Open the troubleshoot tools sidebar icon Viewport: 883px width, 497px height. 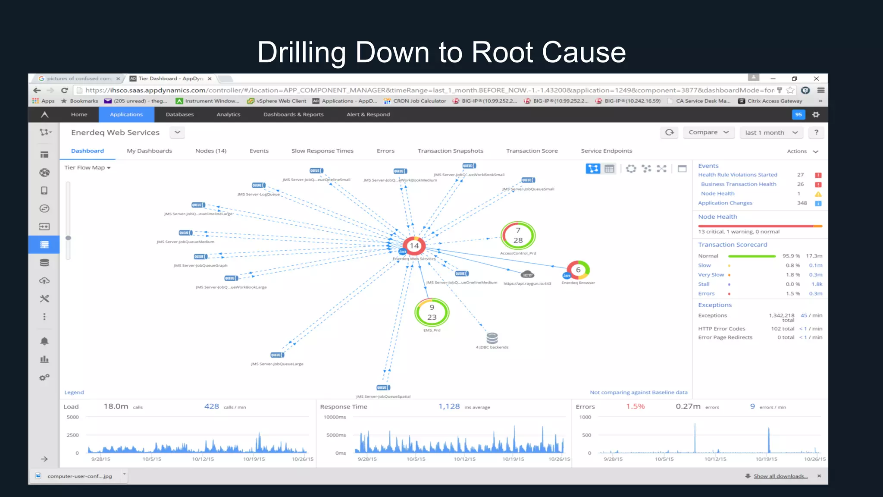tap(44, 299)
